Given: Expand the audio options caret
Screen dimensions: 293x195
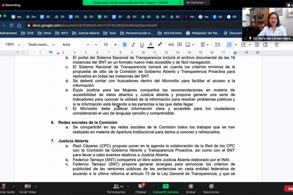Looking at the screenshot, I should click(14, 186).
